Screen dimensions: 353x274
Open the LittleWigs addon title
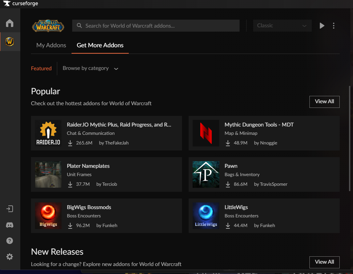(236, 207)
